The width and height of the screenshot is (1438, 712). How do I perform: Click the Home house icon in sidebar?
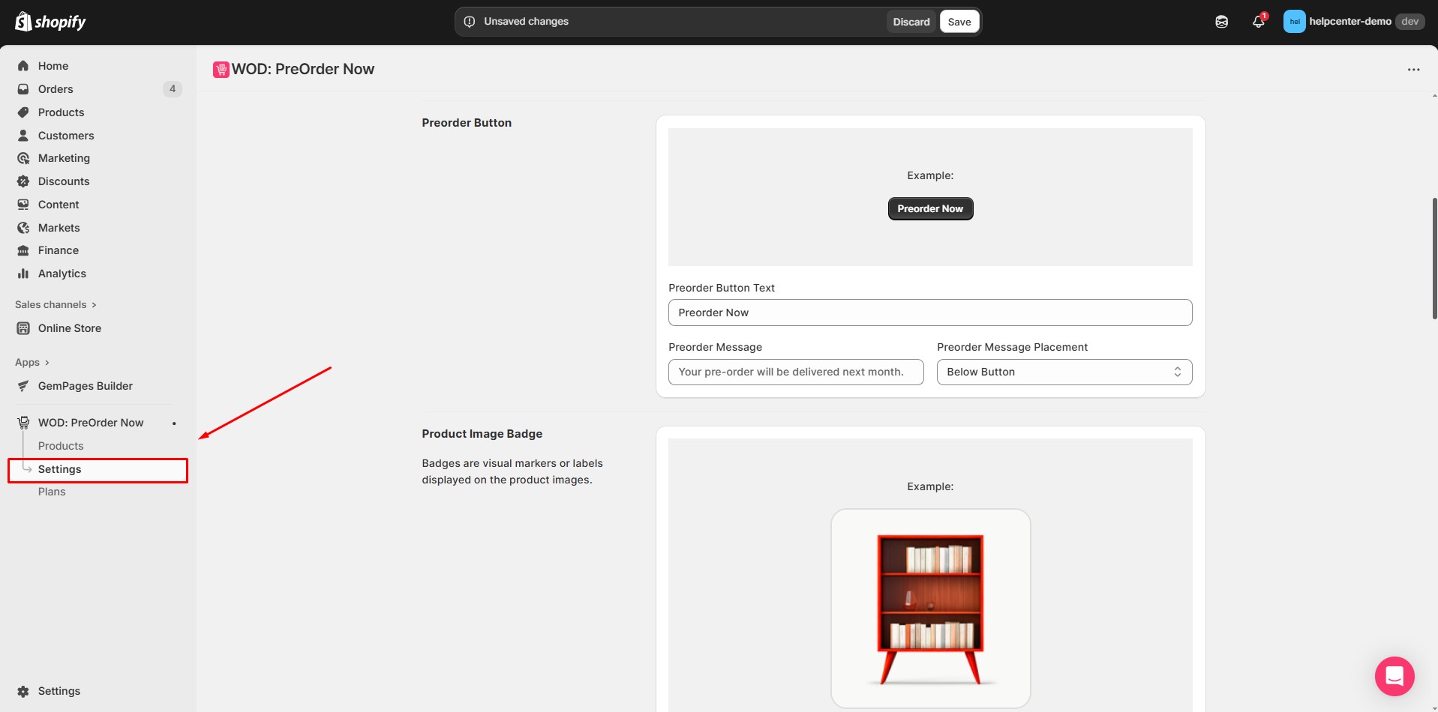[23, 66]
